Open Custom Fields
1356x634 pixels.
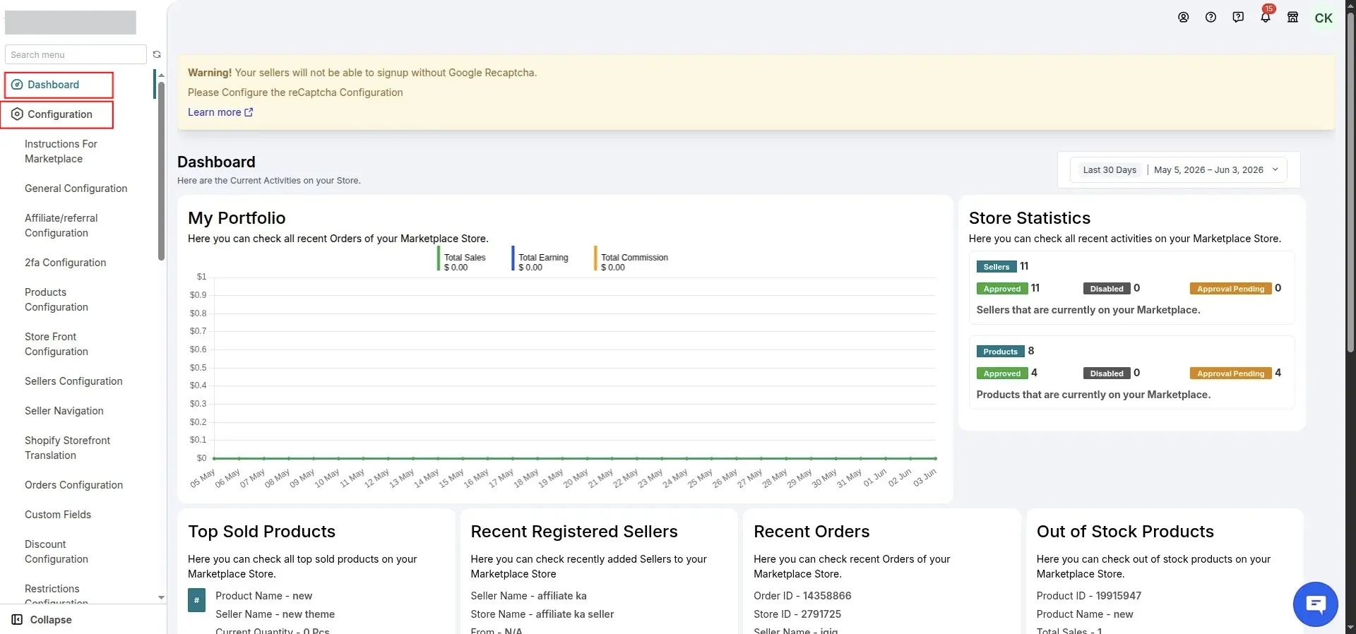[58, 515]
